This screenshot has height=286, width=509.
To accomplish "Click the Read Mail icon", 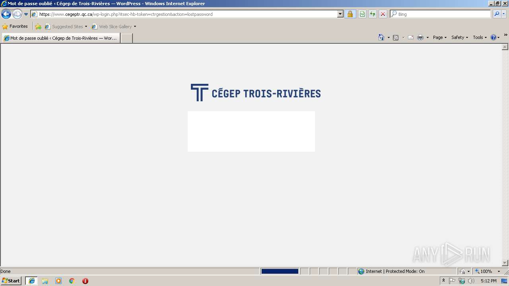I will pyautogui.click(x=411, y=37).
